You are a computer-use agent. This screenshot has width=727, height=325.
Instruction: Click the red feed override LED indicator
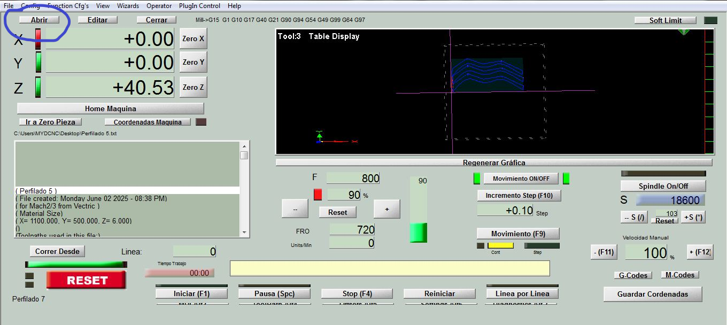pyautogui.click(x=318, y=195)
